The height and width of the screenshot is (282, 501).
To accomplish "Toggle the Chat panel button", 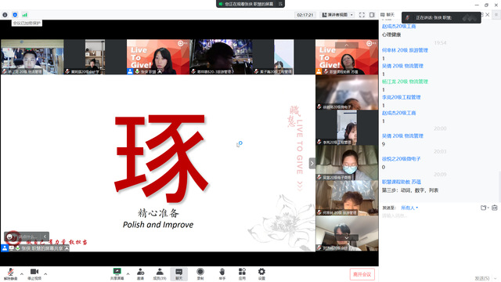I will (x=179, y=273).
